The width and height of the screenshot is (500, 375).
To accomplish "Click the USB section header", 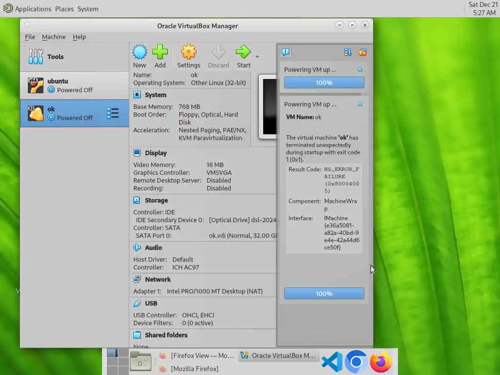I will (x=151, y=303).
